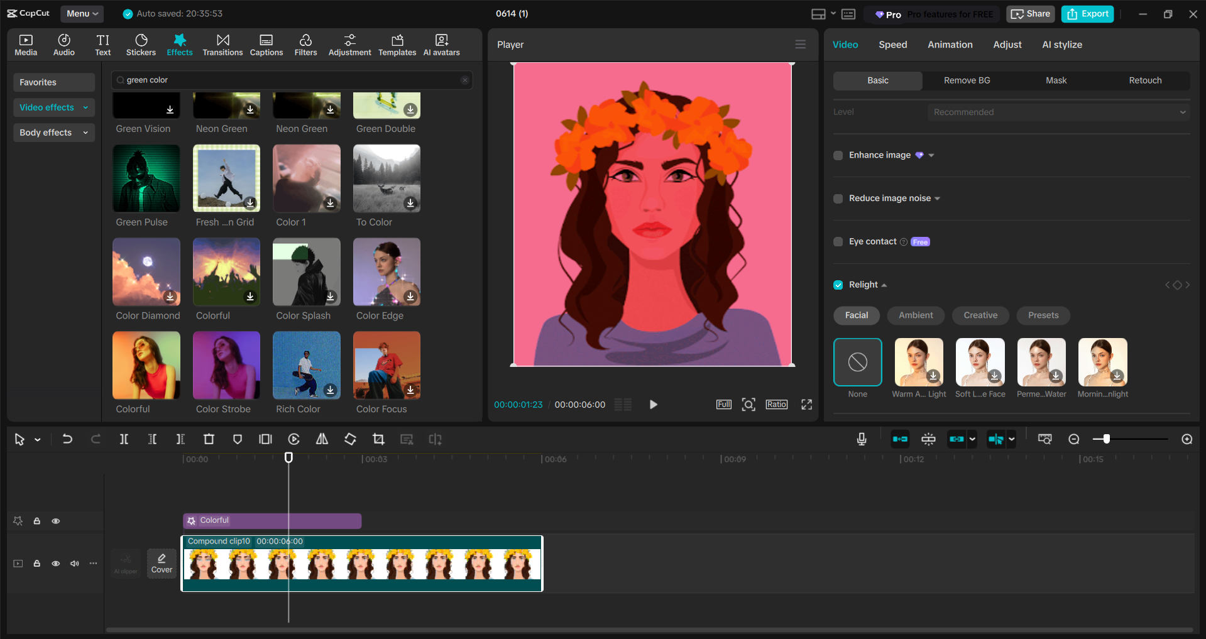Click the voiceover microphone icon
The height and width of the screenshot is (639, 1206).
861,439
